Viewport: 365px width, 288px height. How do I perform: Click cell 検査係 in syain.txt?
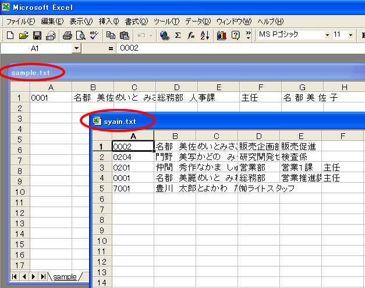tap(300, 157)
